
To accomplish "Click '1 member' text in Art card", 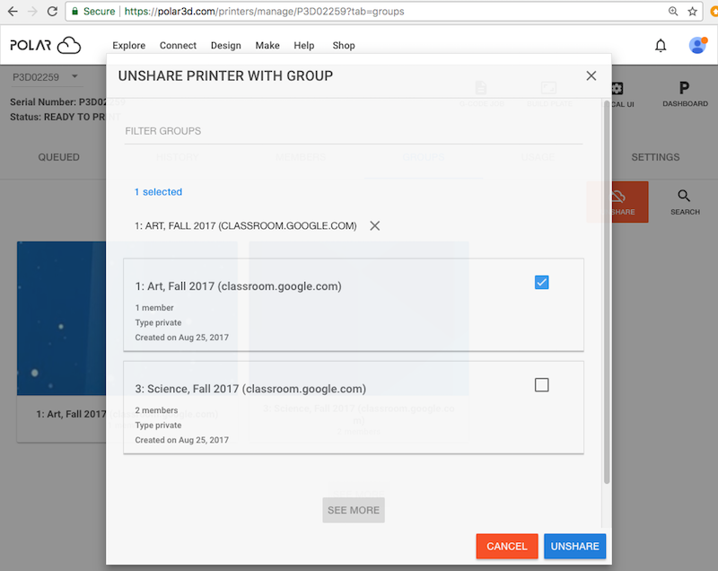I will coord(154,308).
